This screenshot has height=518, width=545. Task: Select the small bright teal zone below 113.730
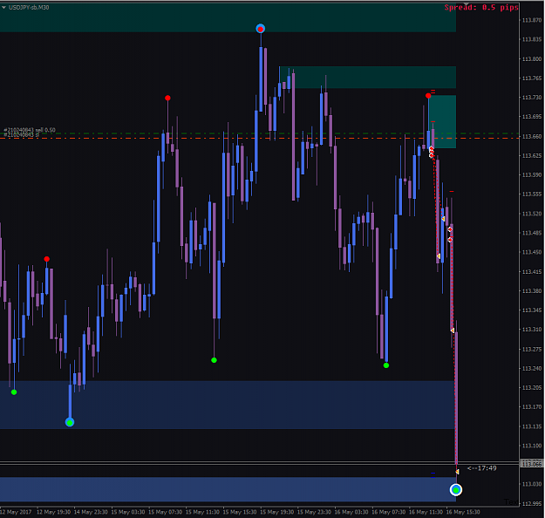point(443,122)
